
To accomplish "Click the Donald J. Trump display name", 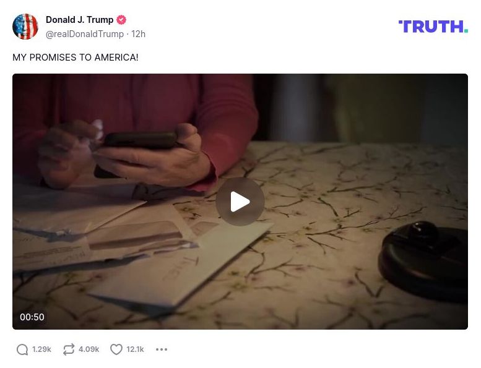I will pos(80,20).
